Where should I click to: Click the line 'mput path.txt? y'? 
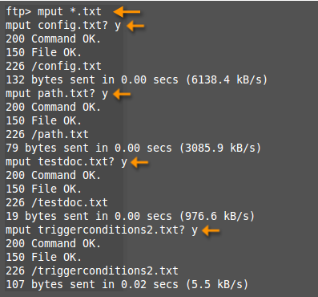(57, 94)
